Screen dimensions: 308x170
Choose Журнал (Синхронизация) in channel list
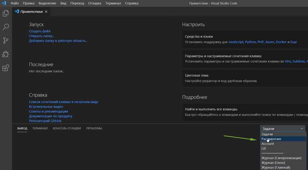(283, 158)
